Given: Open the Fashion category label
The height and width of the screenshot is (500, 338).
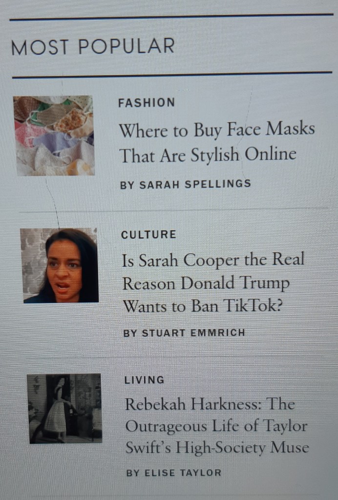Looking at the screenshot, I should (147, 103).
